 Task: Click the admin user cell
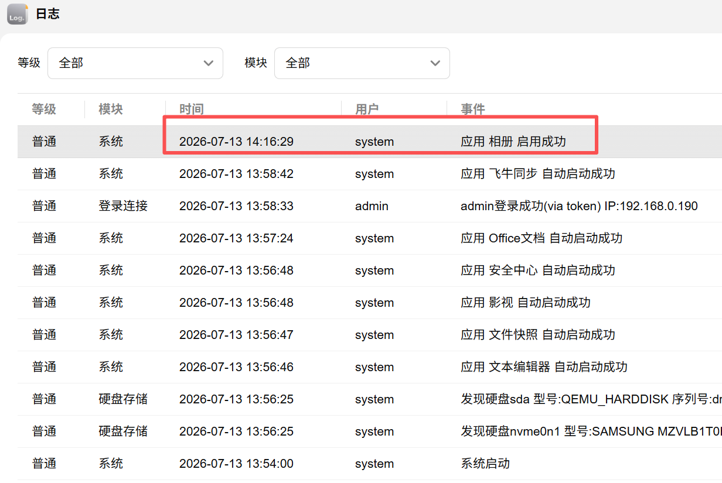coord(372,206)
